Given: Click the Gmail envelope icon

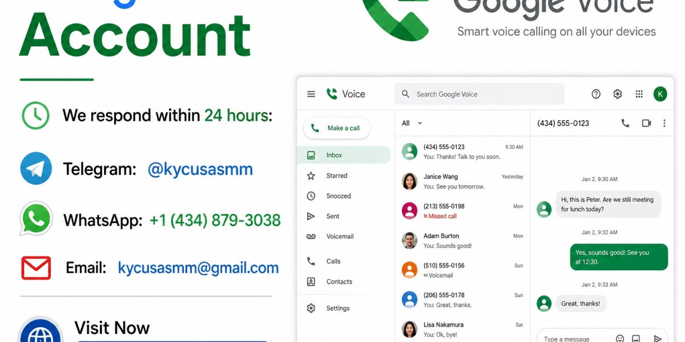Looking at the screenshot, I should (36, 268).
